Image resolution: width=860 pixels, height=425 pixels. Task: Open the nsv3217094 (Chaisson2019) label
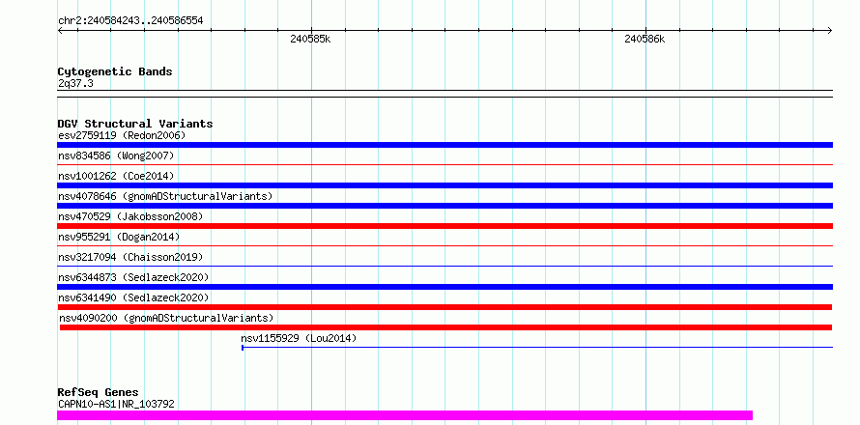130,257
